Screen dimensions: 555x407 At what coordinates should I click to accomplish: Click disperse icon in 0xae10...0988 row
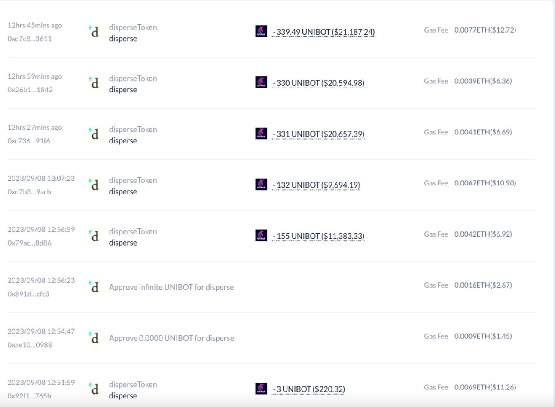pyautogui.click(x=95, y=338)
